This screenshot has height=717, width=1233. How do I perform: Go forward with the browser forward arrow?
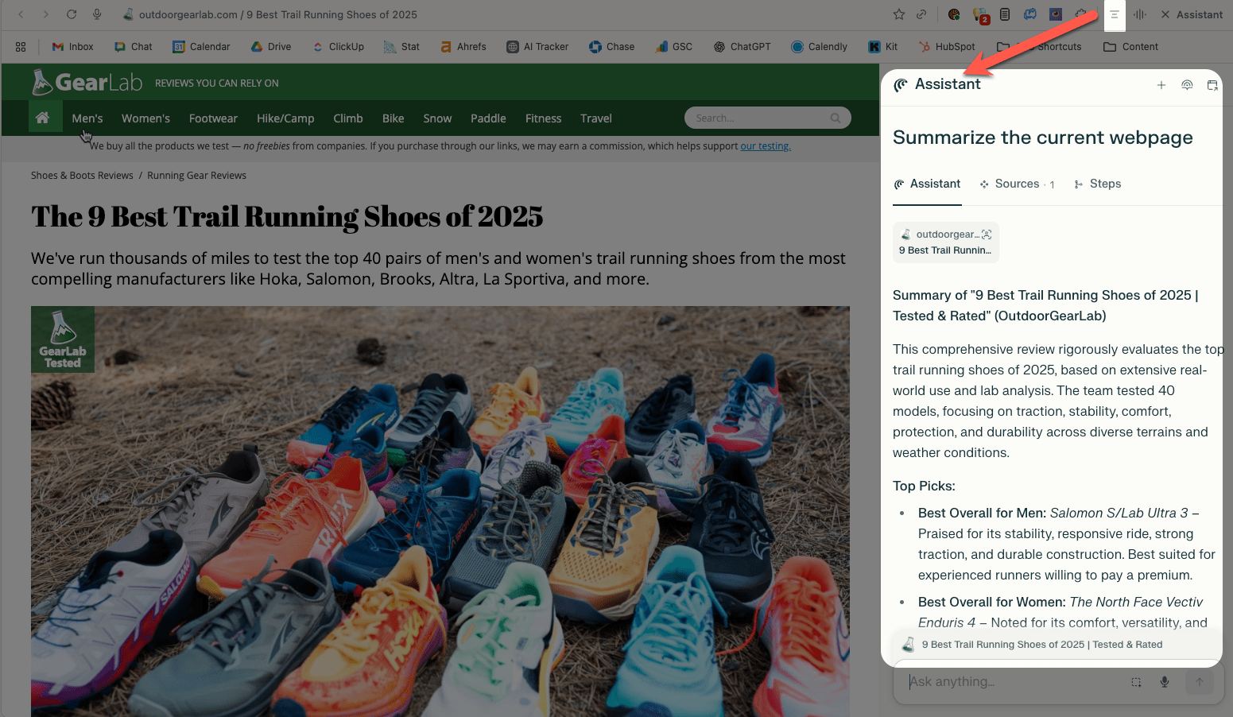[46, 14]
